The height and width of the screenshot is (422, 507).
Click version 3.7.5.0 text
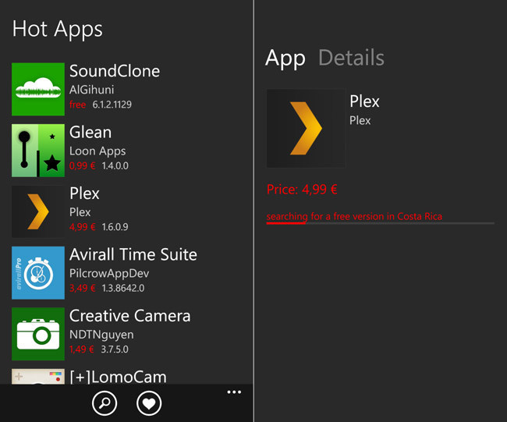115,349
